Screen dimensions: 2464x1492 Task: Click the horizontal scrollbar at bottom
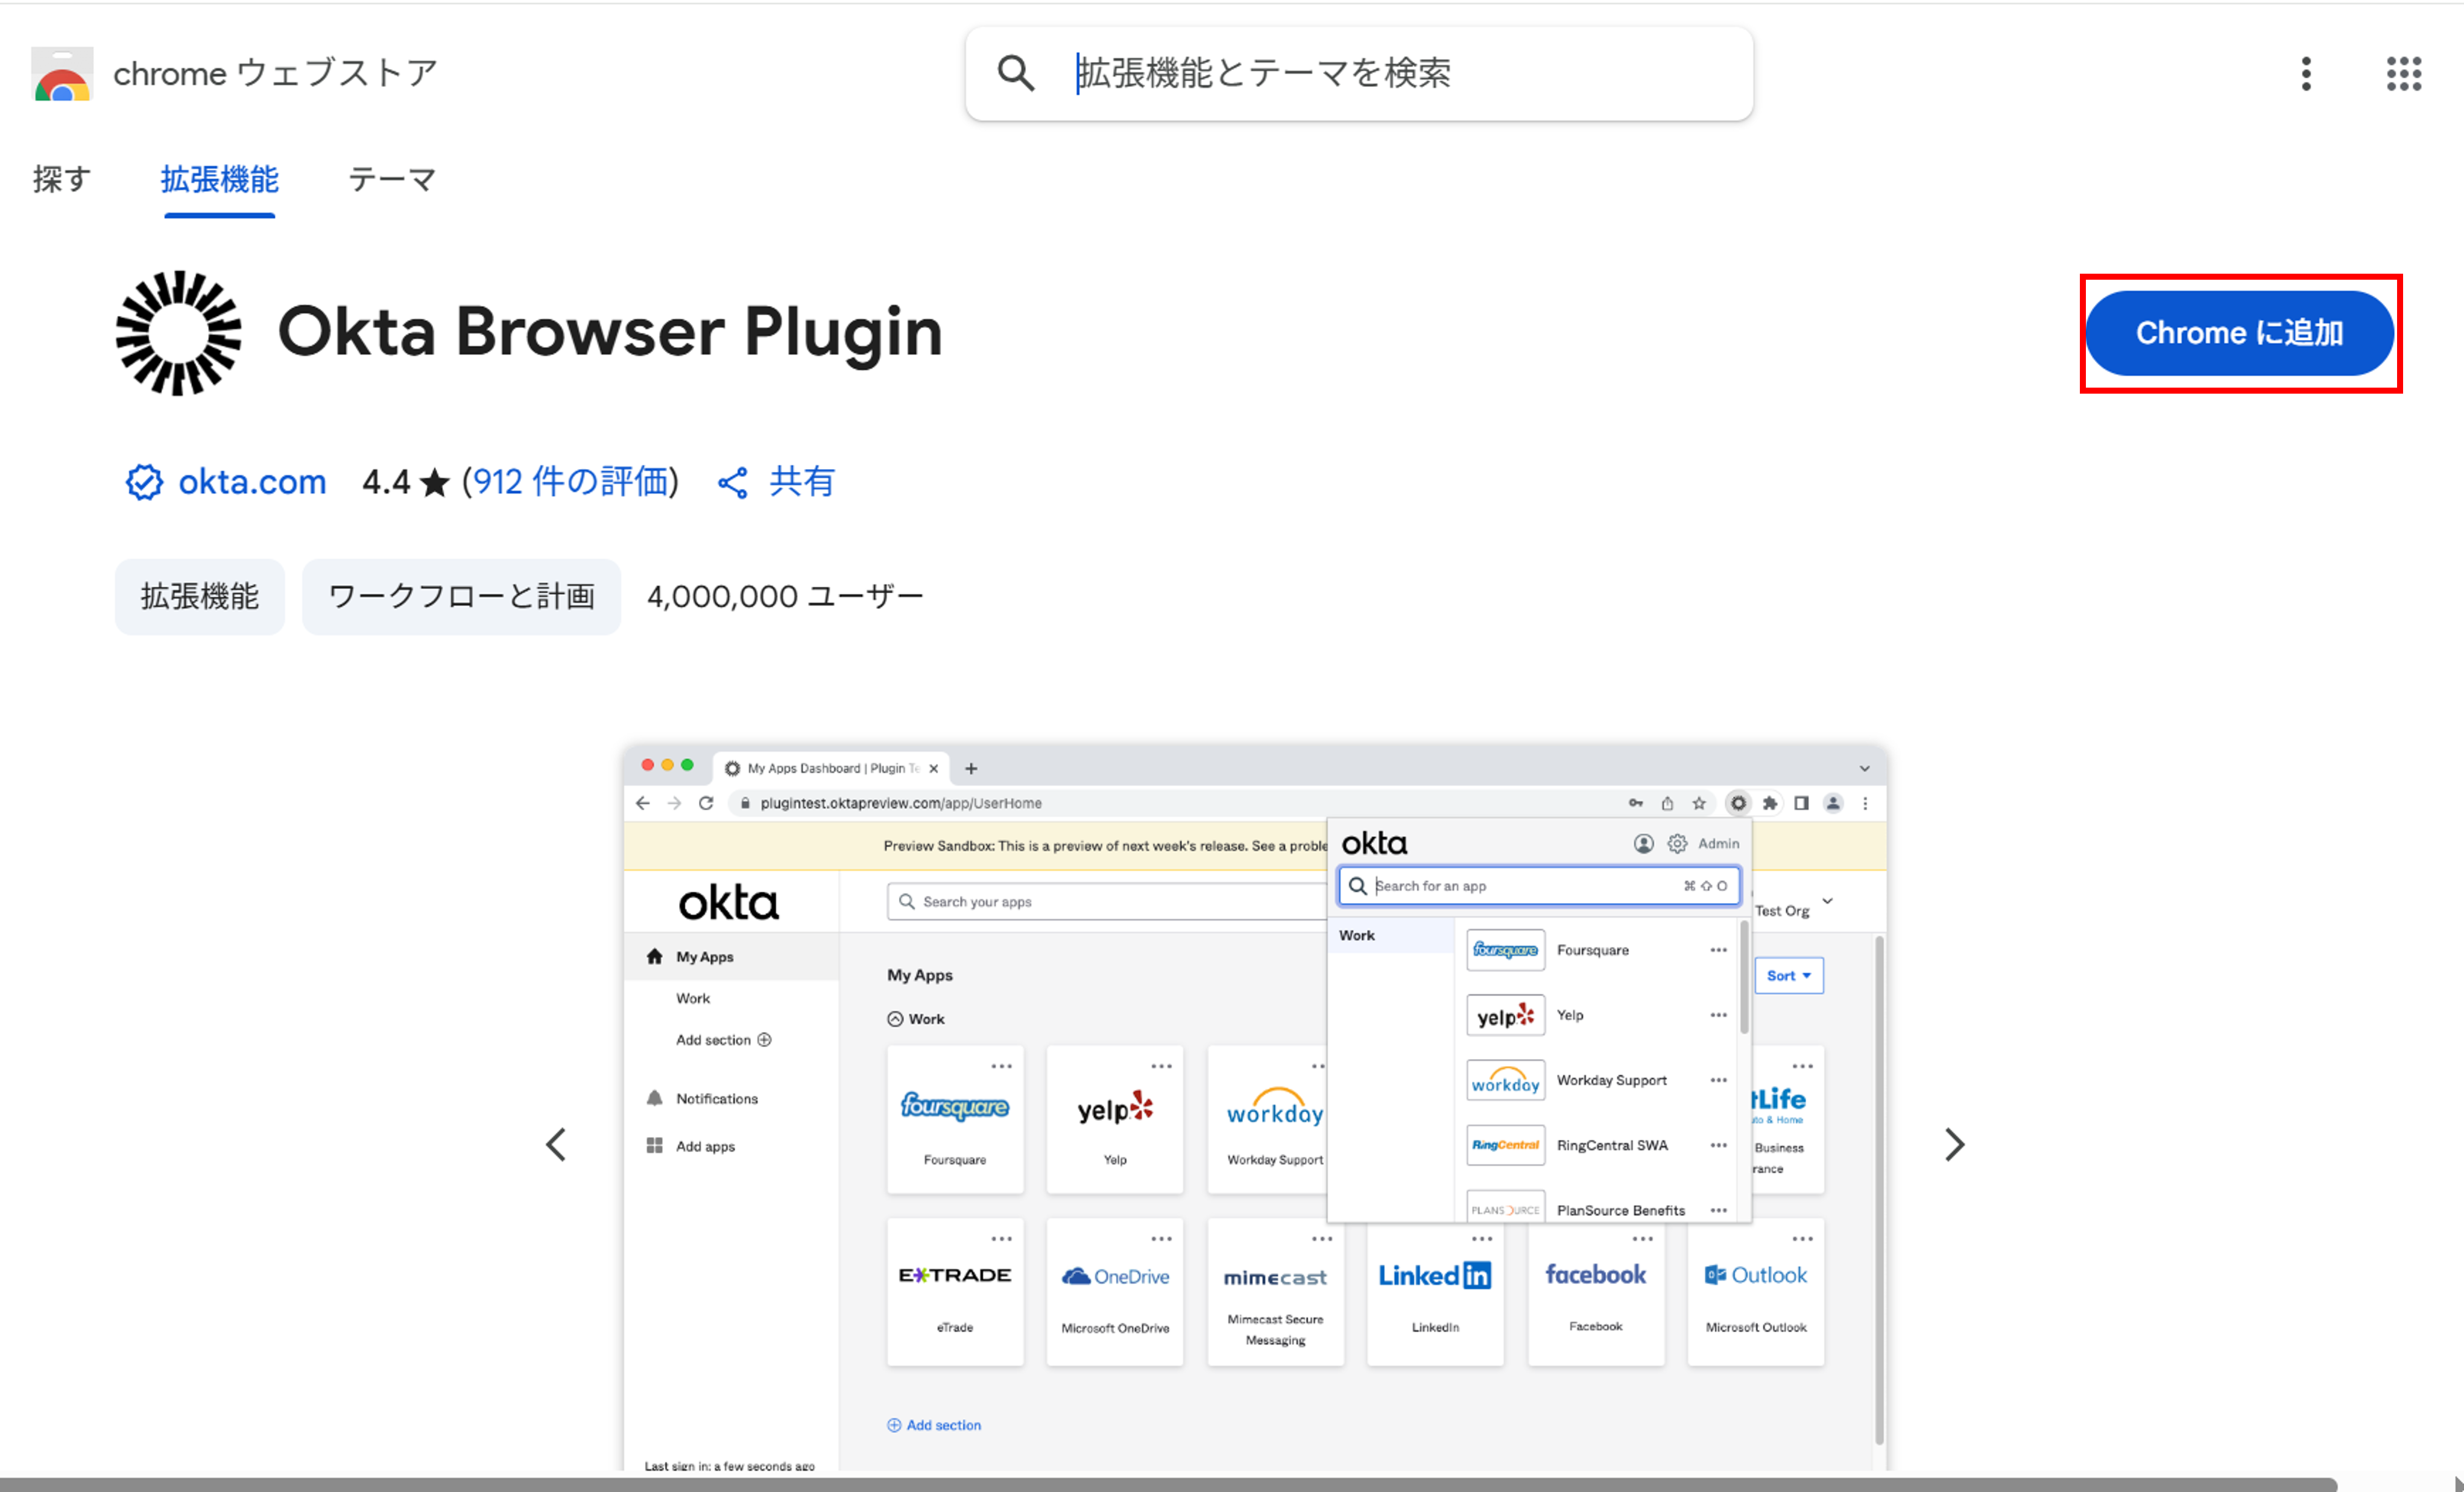tap(1168, 1484)
